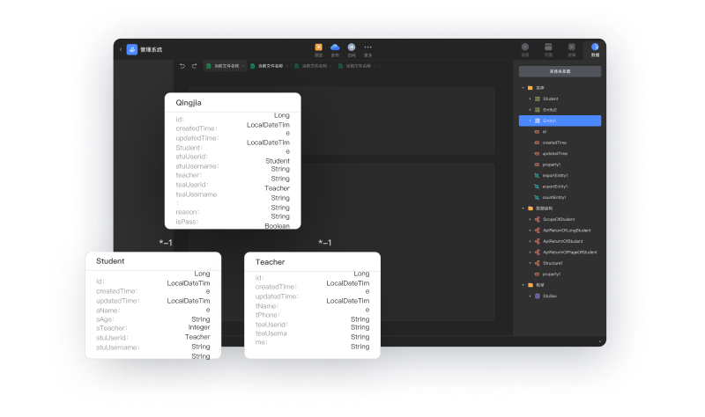This screenshot has height=417, width=705.
Task: Click the sAge field in Student card
Action: click(105, 319)
